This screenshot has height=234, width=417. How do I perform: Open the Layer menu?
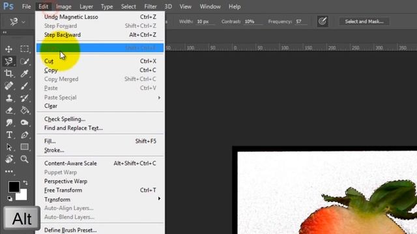tap(87, 6)
